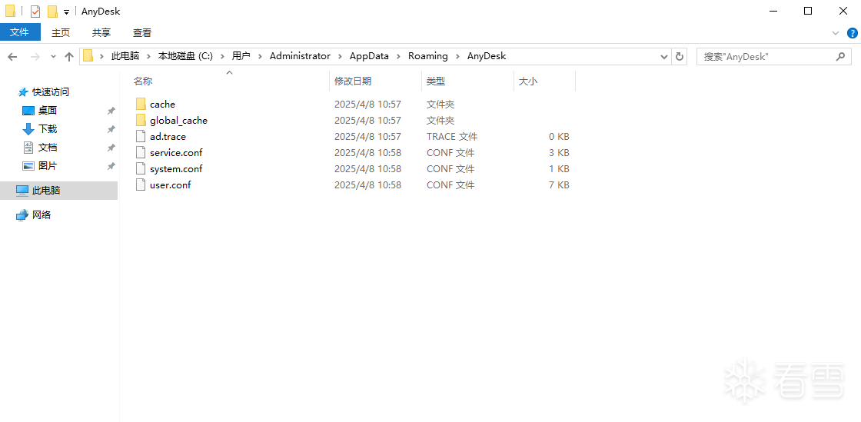Expand the ribbon with the chevron

[x=836, y=33]
